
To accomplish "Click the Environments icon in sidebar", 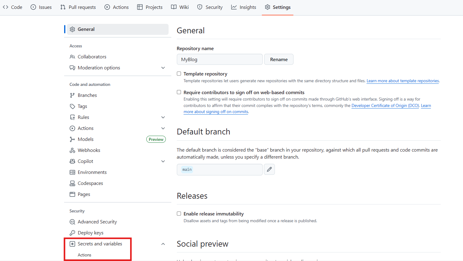I will [x=72, y=172].
